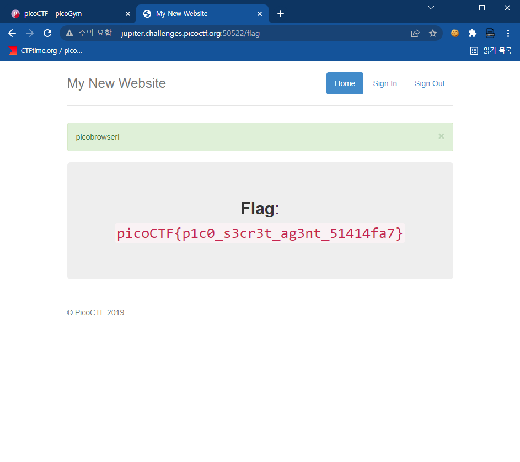Open the extensions puzzle menu
Screen dimensions: 520x462
(x=472, y=33)
